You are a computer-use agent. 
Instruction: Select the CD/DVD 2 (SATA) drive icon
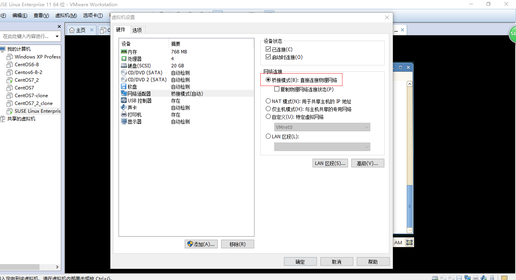[x=124, y=79]
